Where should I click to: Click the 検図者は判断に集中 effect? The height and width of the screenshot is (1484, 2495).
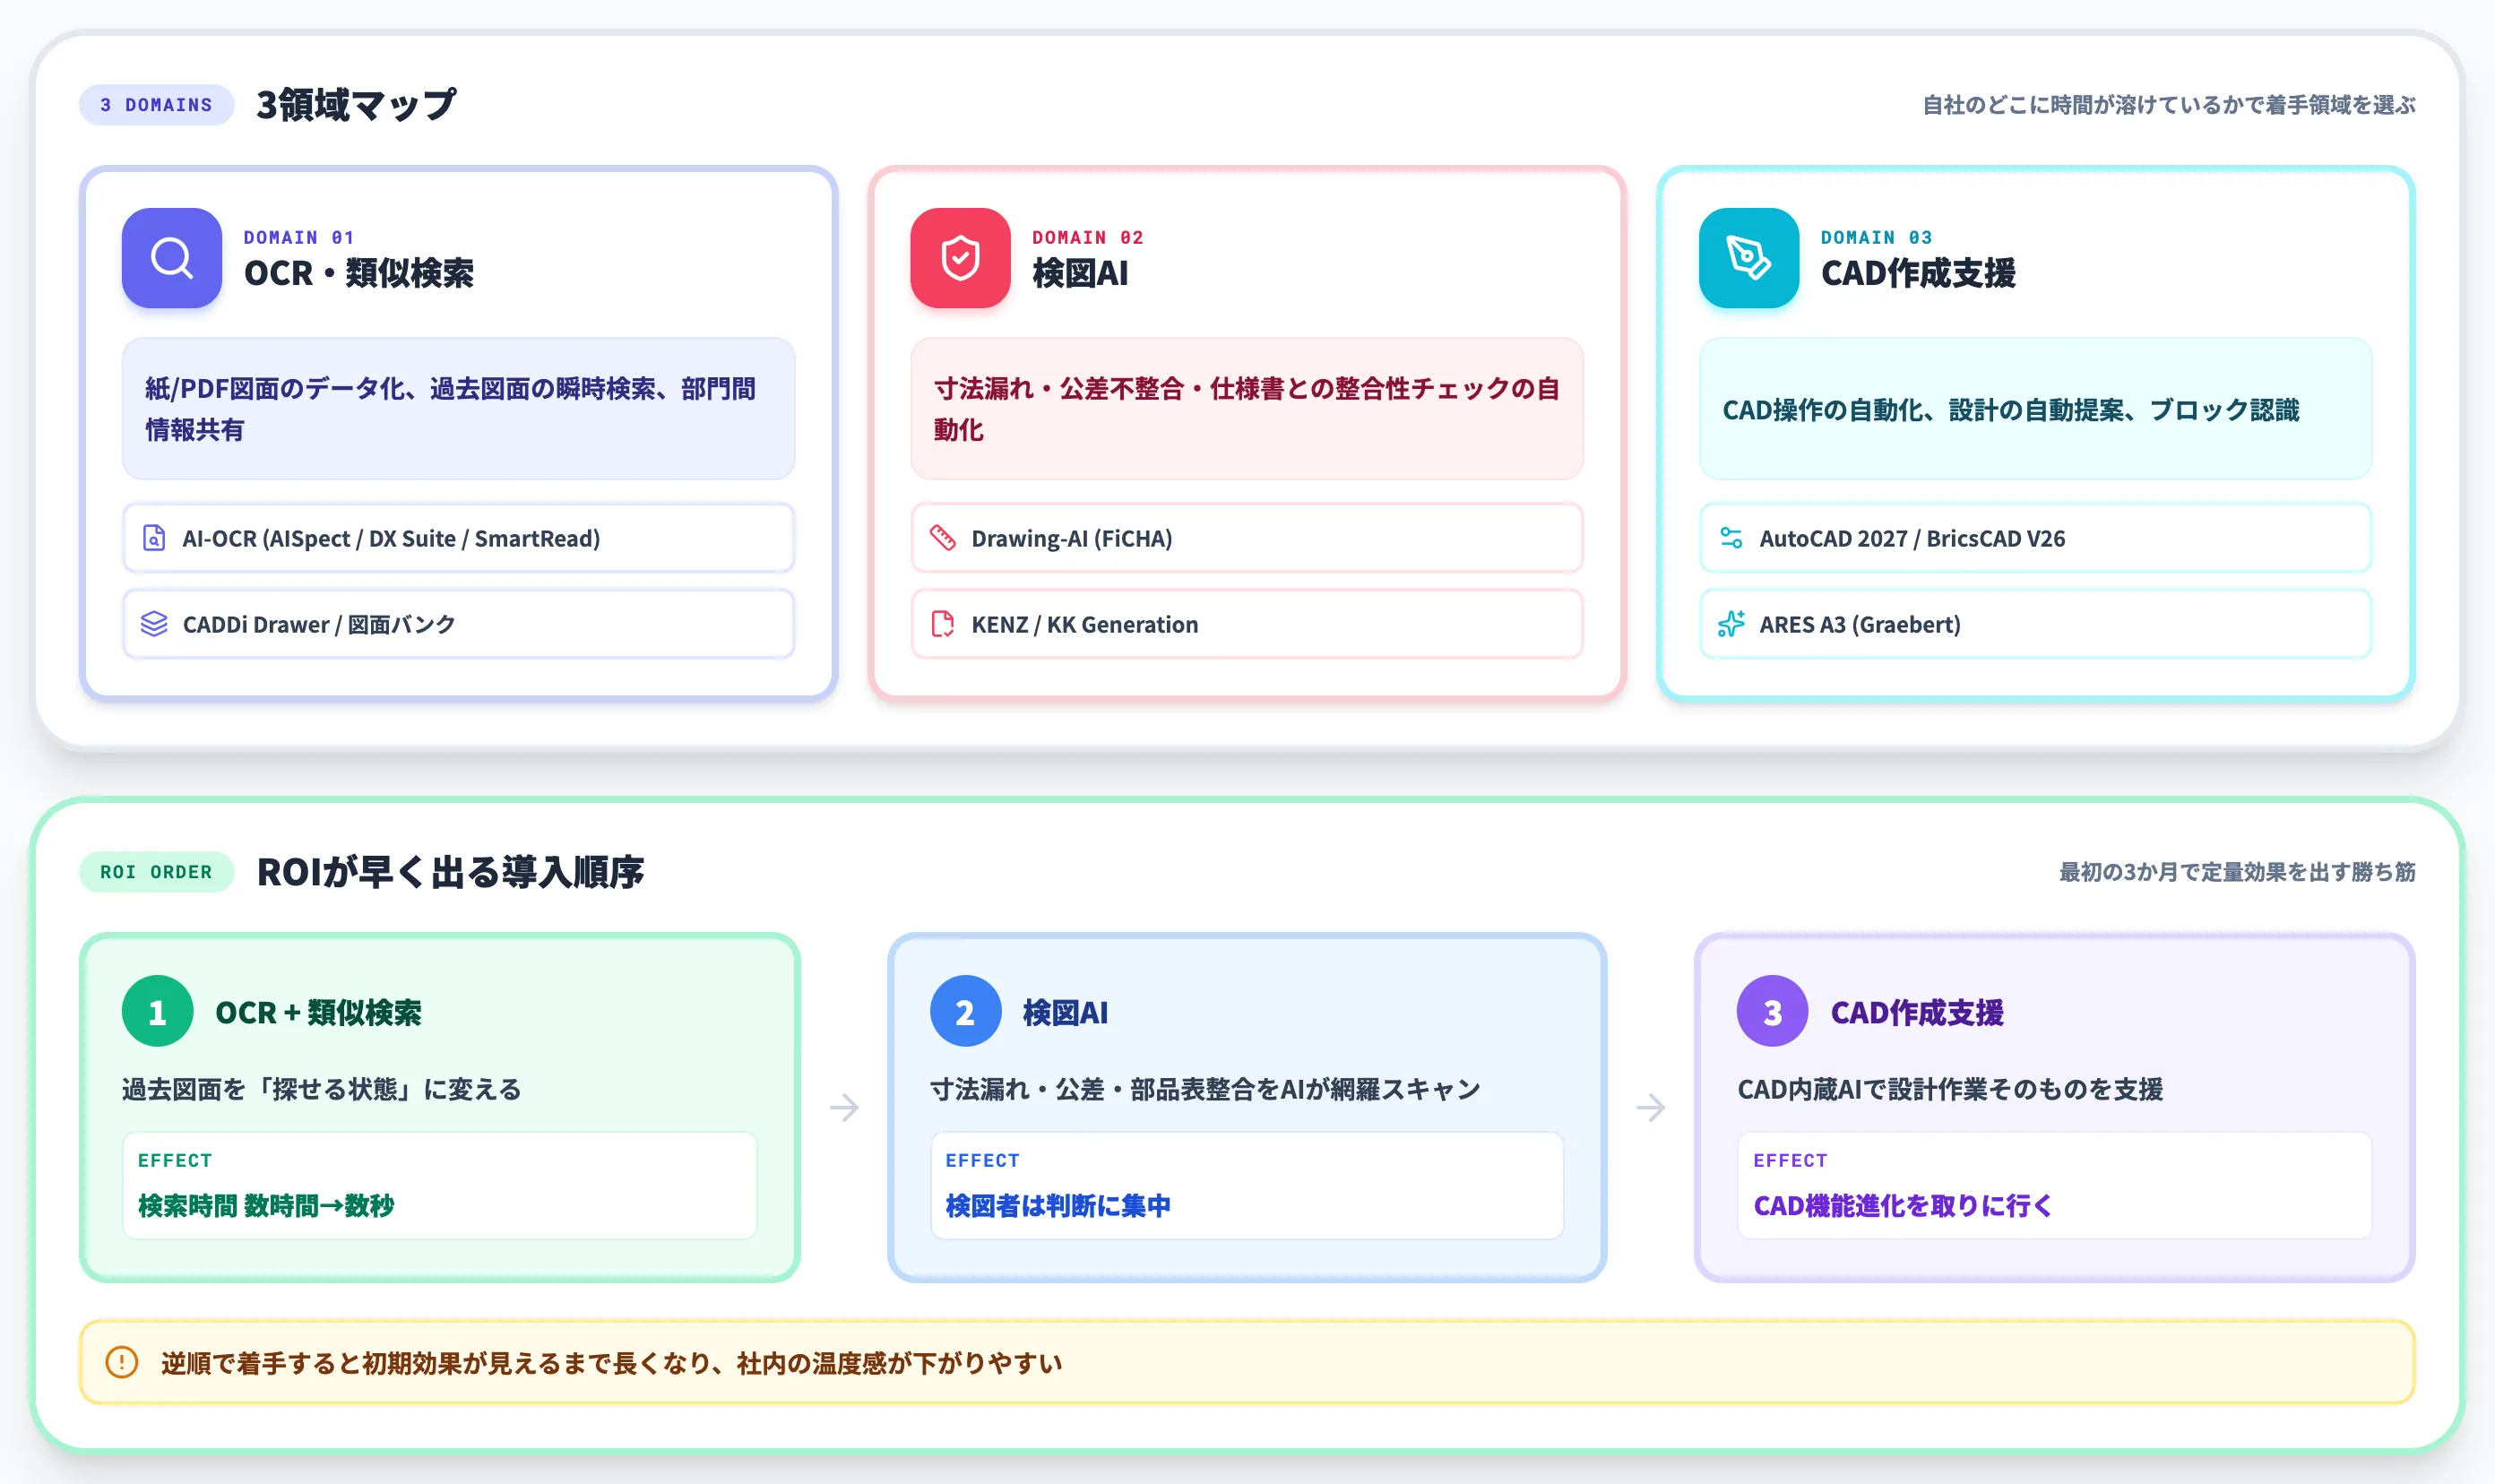pyautogui.click(x=1058, y=1205)
